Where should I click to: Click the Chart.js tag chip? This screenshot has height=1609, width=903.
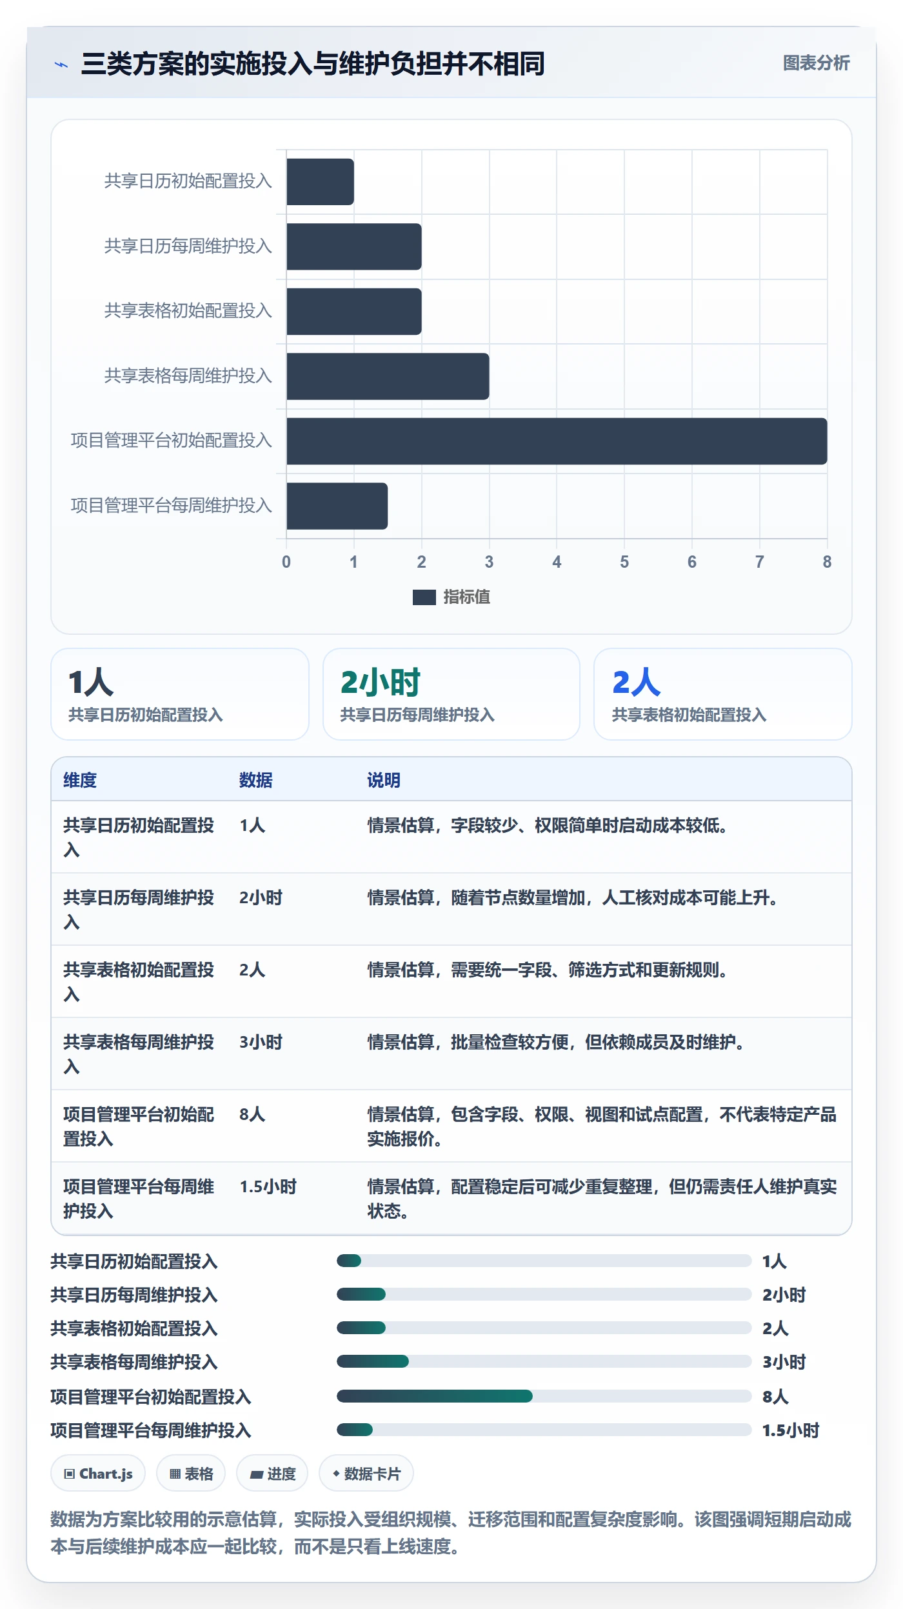(x=98, y=1474)
